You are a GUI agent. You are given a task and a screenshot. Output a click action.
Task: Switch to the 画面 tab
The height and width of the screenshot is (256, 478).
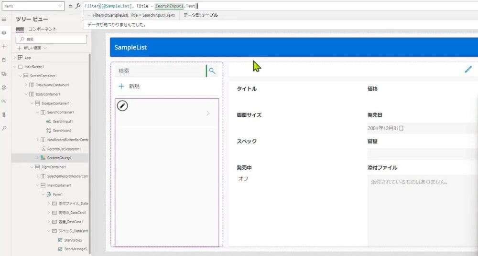[x=20, y=29]
